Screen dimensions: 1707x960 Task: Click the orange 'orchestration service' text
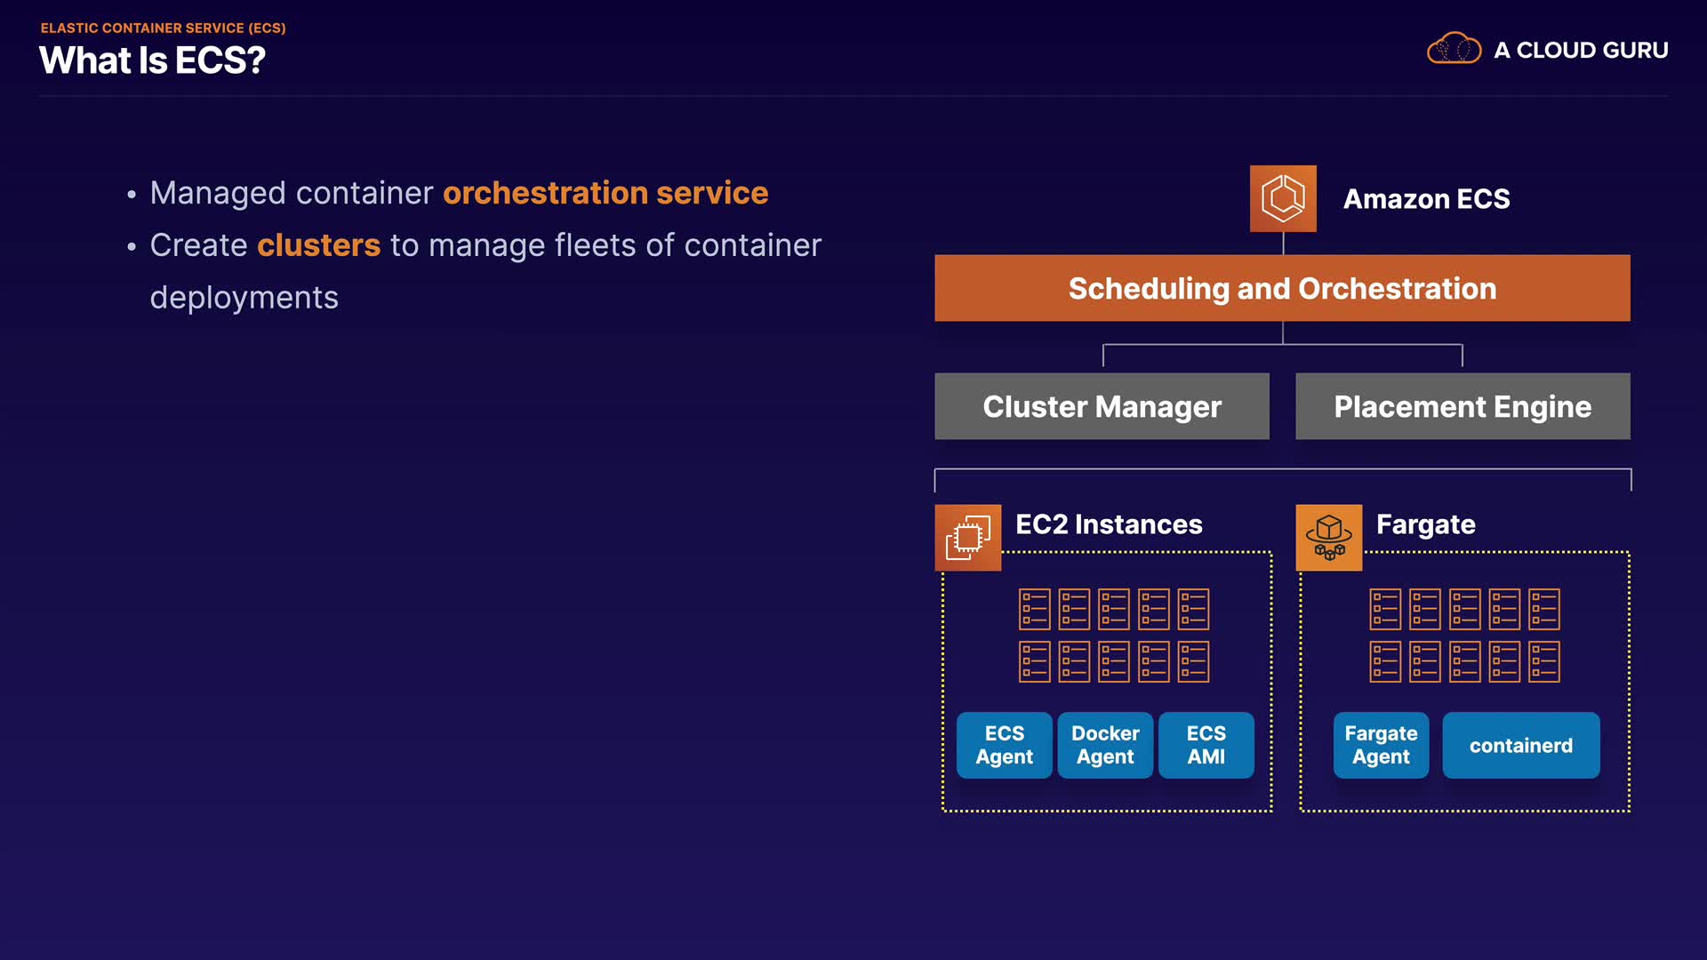pos(605,193)
